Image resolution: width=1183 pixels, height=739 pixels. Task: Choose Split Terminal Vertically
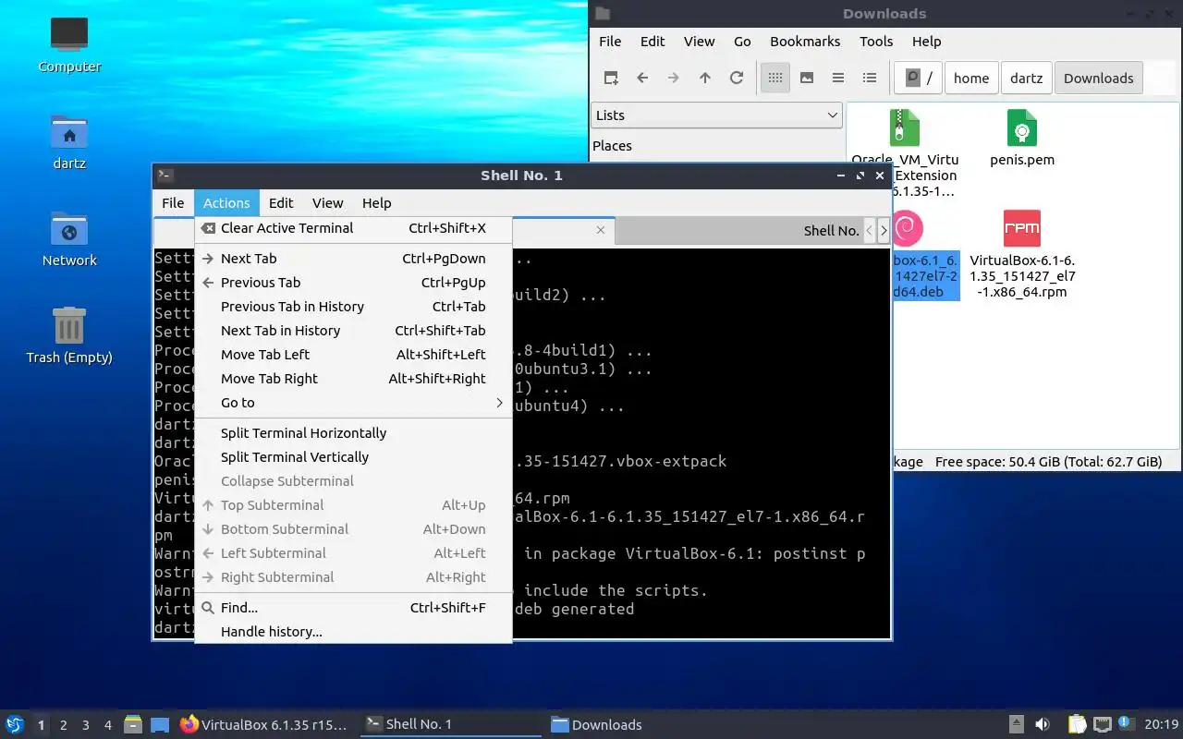point(353,457)
